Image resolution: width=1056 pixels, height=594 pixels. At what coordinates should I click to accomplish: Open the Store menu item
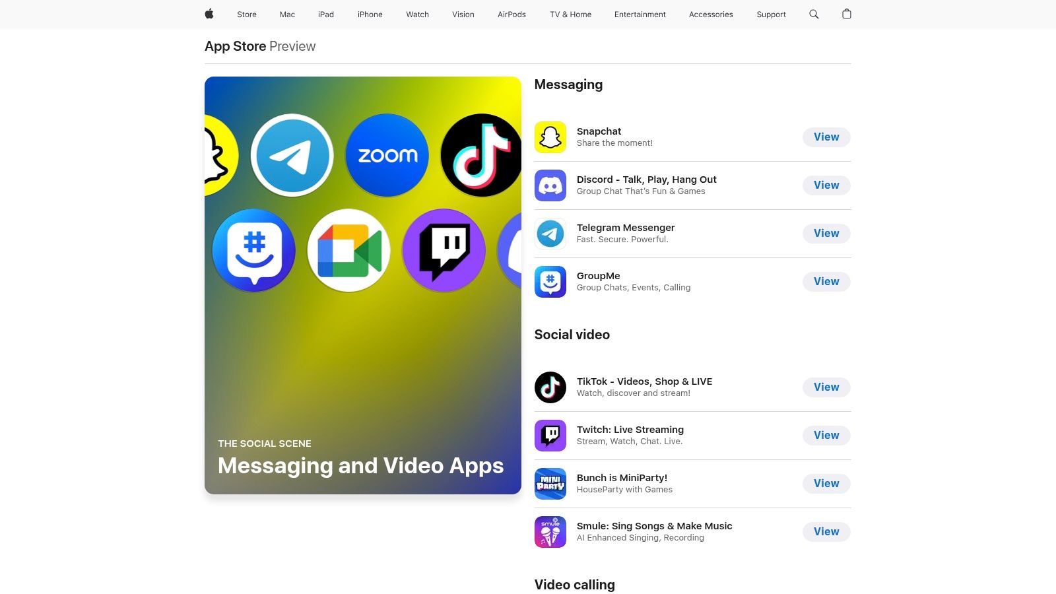pyautogui.click(x=247, y=15)
